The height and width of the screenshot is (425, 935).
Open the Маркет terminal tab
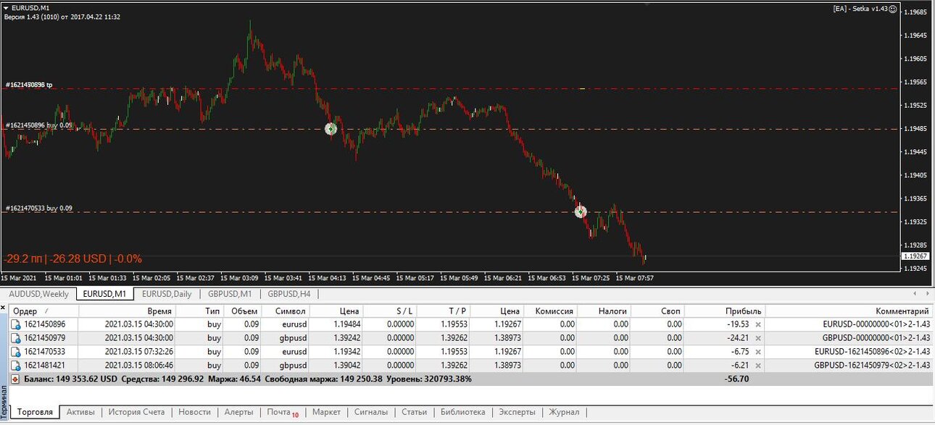(326, 412)
